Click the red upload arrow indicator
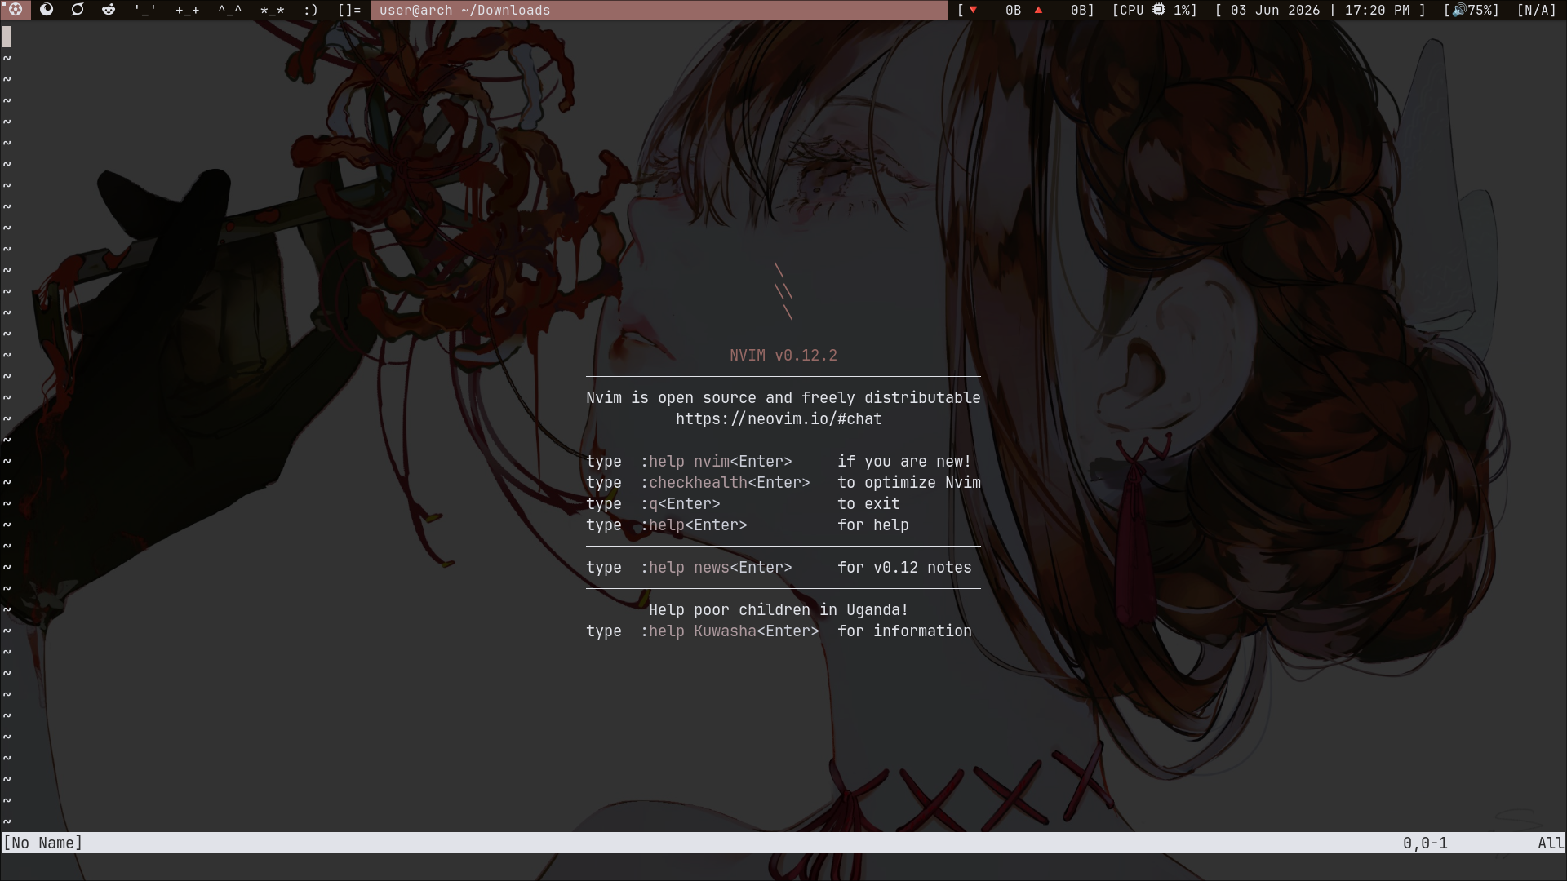Image resolution: width=1567 pixels, height=881 pixels. tap(1039, 10)
